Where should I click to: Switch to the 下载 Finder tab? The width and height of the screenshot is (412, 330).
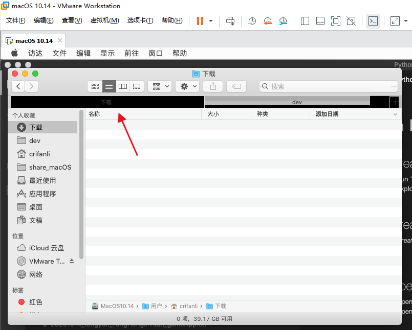[107, 102]
